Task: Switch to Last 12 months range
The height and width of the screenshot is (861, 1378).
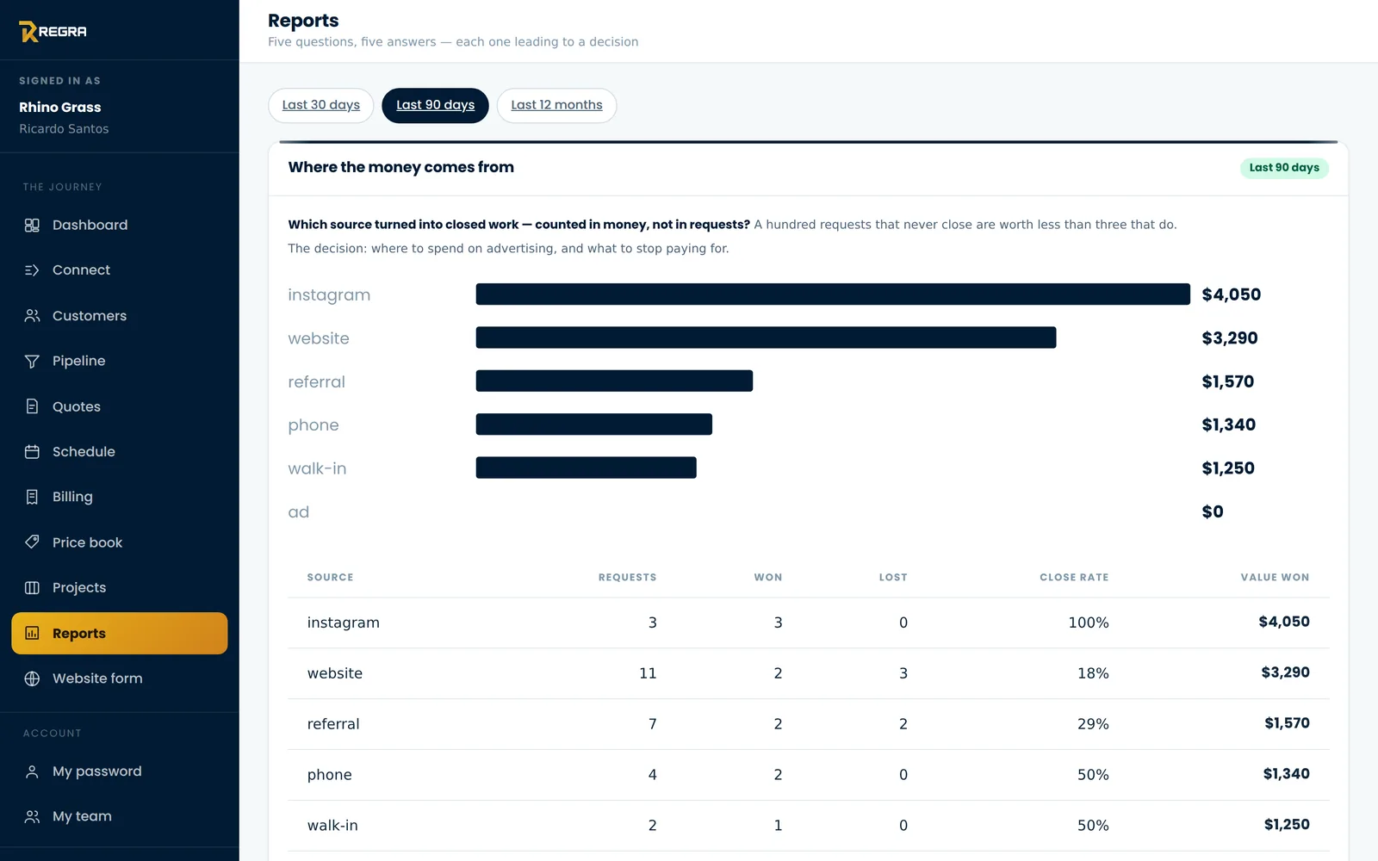Action: click(556, 105)
